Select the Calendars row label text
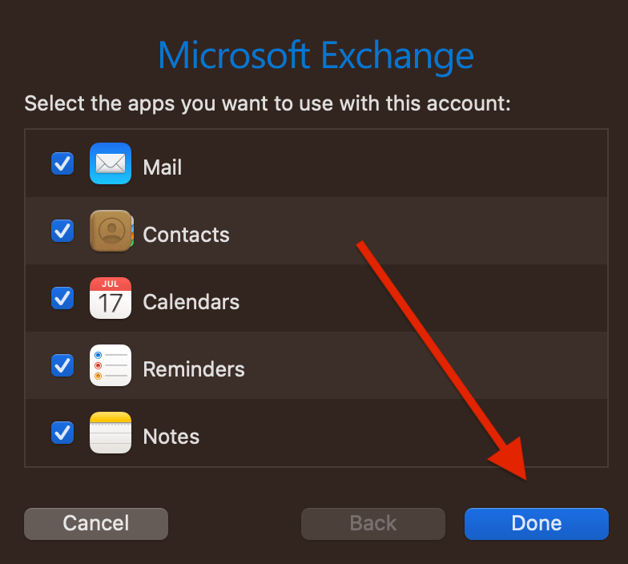 pos(191,301)
